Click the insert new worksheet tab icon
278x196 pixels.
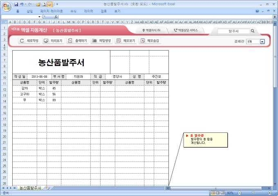coord(47,188)
